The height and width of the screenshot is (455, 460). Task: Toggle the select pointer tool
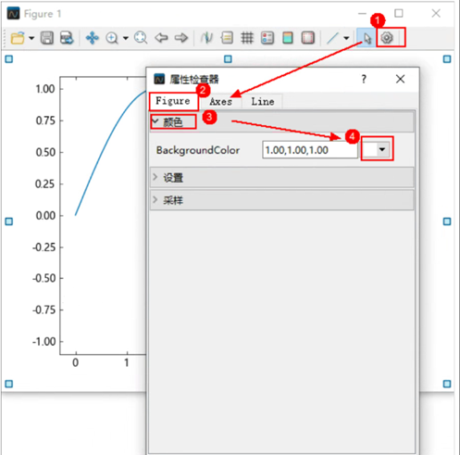tap(367, 38)
